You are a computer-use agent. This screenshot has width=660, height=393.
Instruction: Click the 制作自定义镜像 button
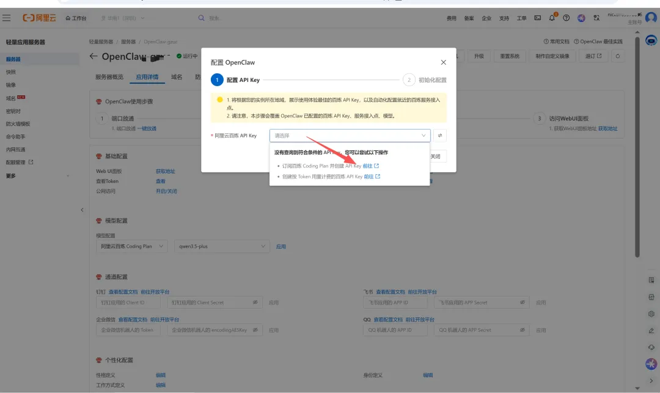pyautogui.click(x=552, y=56)
